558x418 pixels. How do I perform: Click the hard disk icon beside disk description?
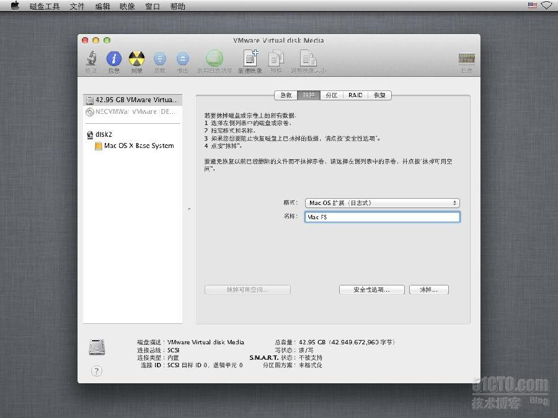click(x=97, y=347)
